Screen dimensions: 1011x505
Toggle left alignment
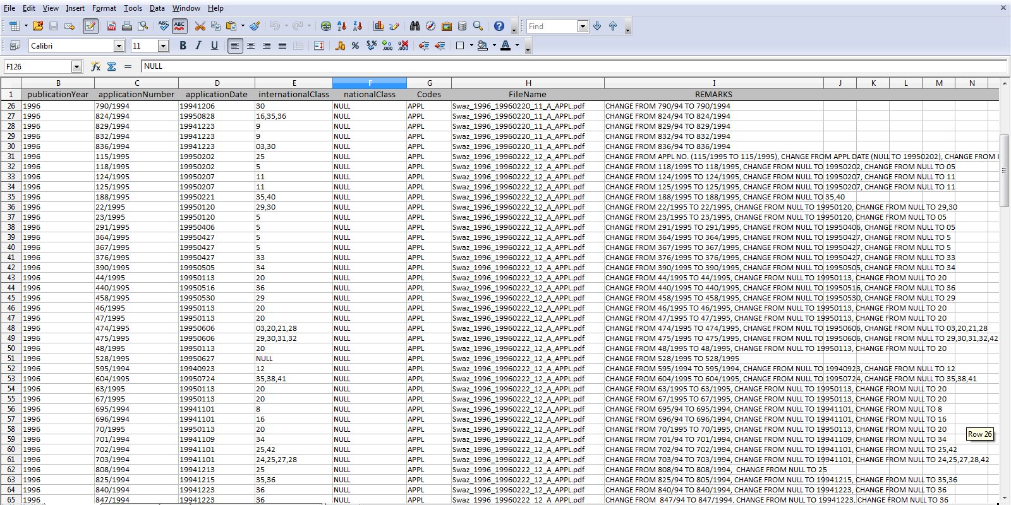235,45
